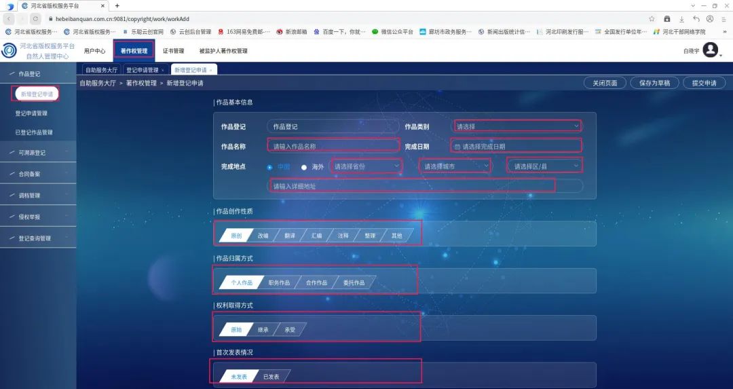Screen dimensions: 733x389
Task: Open the 证书管理 top menu
Action: click(174, 50)
